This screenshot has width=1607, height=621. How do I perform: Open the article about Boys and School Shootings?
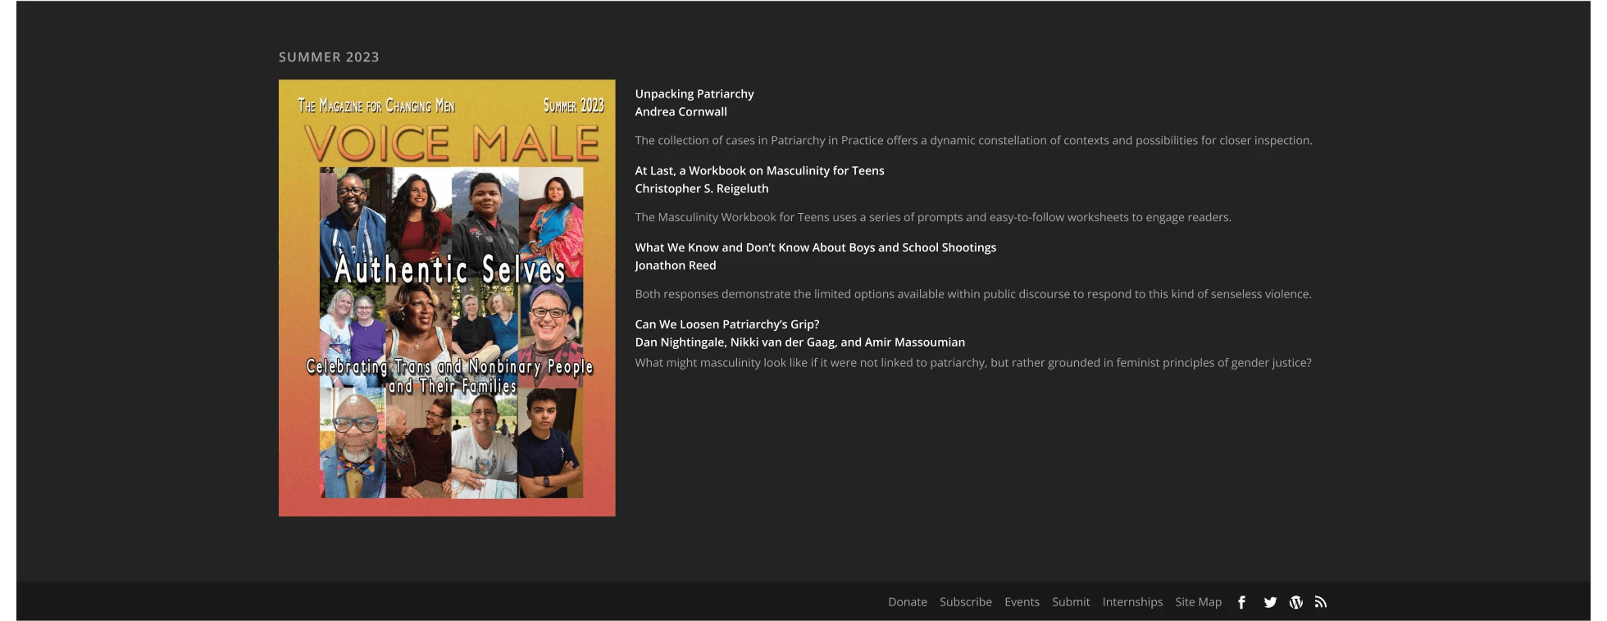[x=816, y=247]
